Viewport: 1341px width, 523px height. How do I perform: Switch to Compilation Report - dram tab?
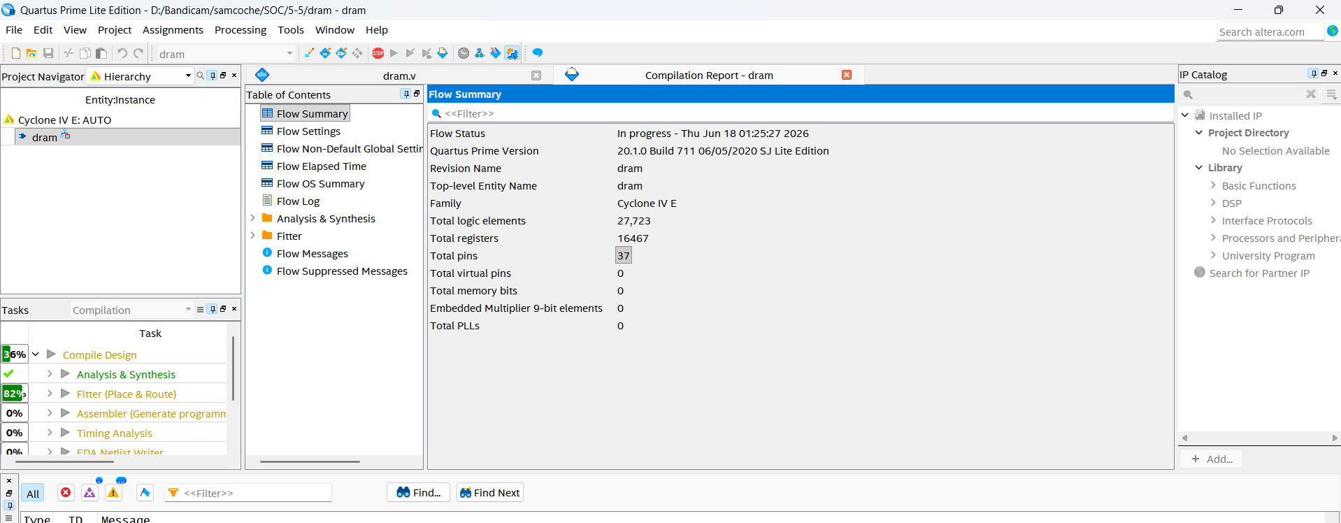(709, 76)
